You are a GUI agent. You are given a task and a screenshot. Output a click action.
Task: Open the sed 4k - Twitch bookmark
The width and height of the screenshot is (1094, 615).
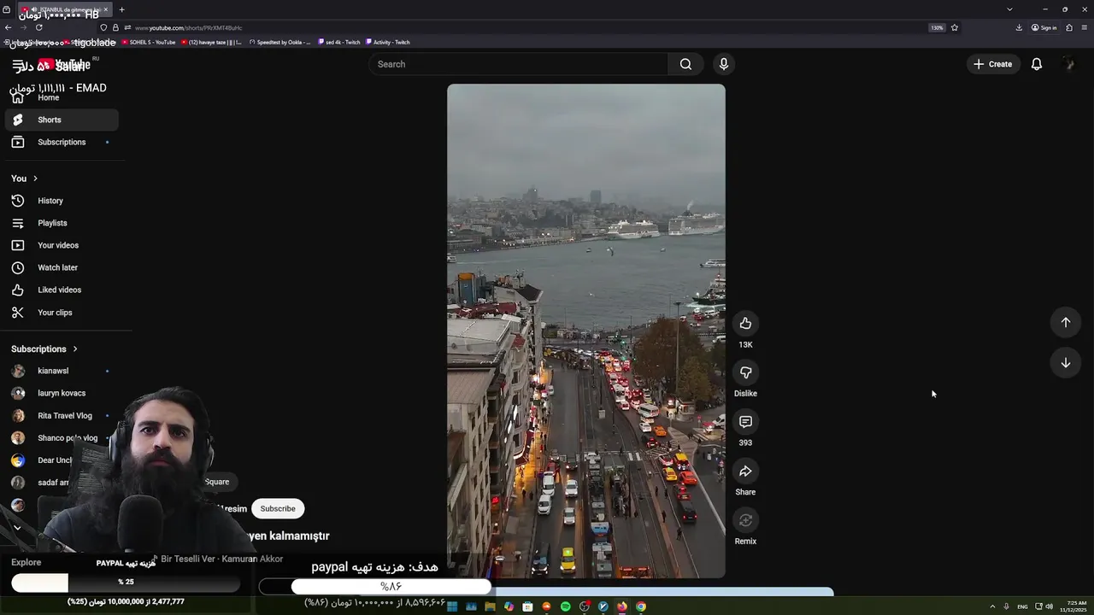(339, 42)
